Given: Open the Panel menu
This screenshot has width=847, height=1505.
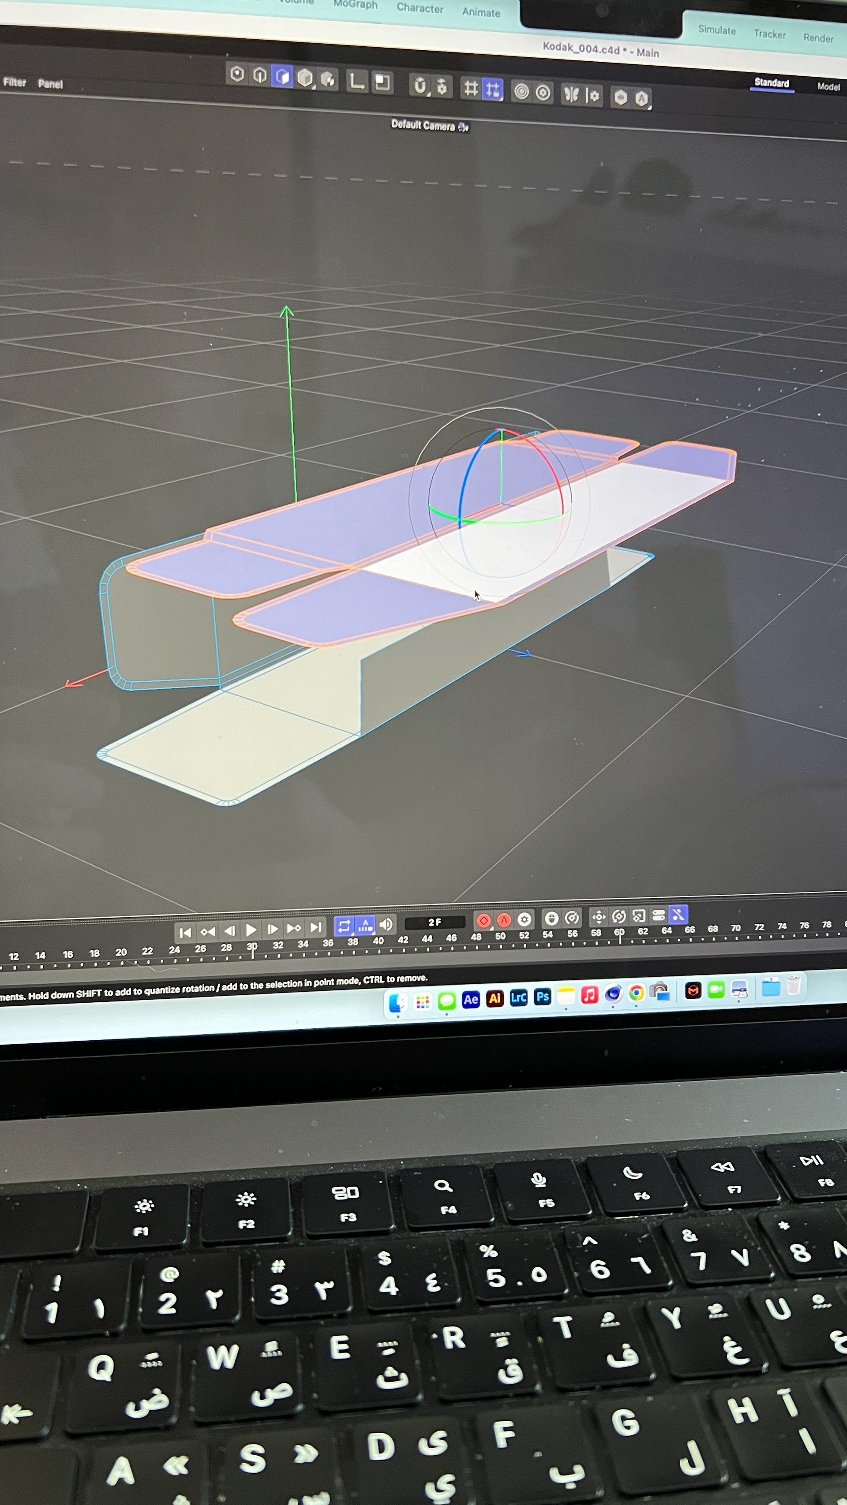Looking at the screenshot, I should (x=50, y=83).
